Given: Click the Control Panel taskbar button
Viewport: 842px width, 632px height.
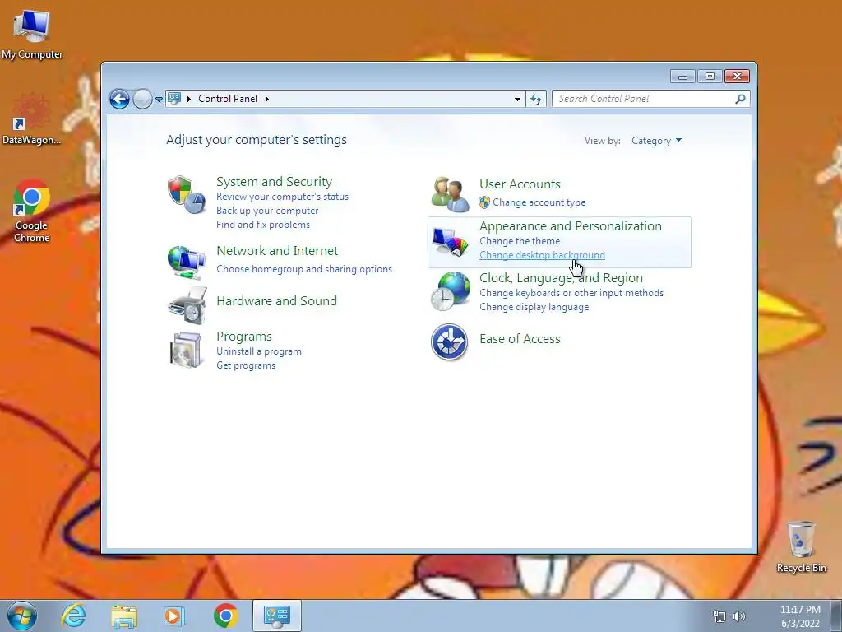Looking at the screenshot, I should pos(276,616).
